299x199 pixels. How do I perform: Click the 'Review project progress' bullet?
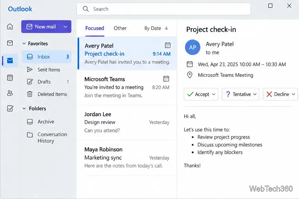(x=224, y=137)
